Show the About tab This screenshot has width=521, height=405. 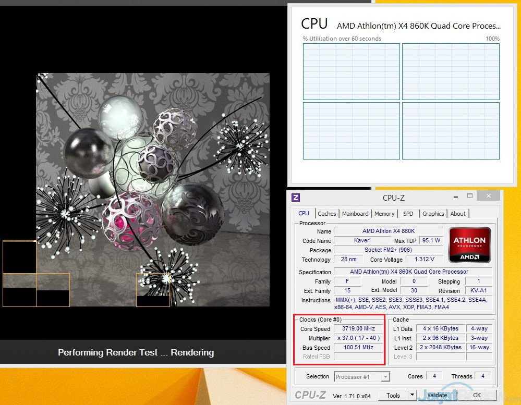458,214
